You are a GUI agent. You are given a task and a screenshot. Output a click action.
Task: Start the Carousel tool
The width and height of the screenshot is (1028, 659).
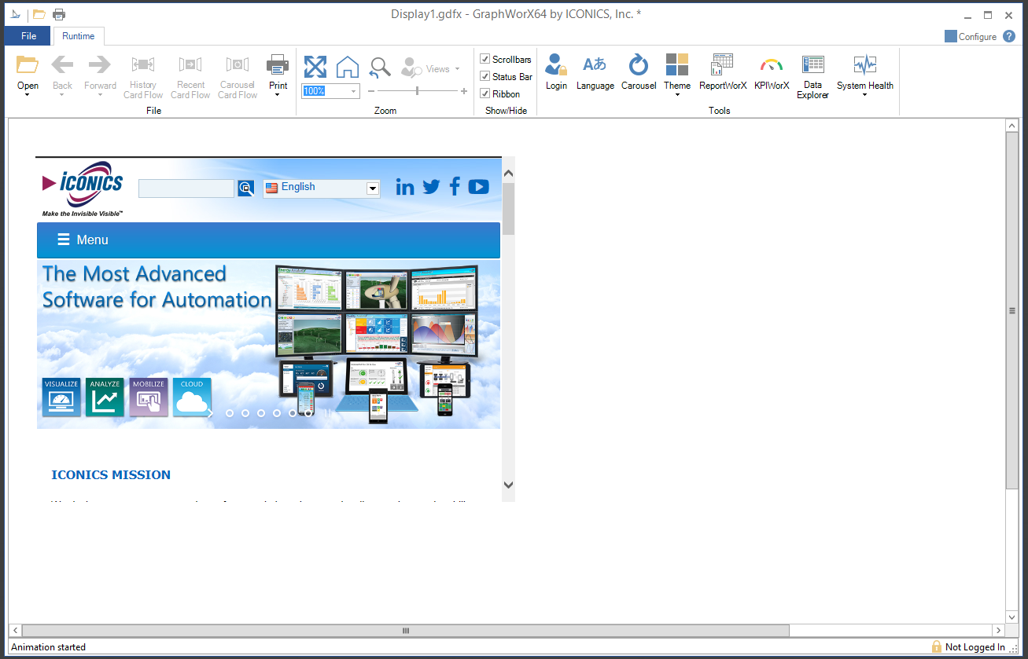[x=638, y=72]
